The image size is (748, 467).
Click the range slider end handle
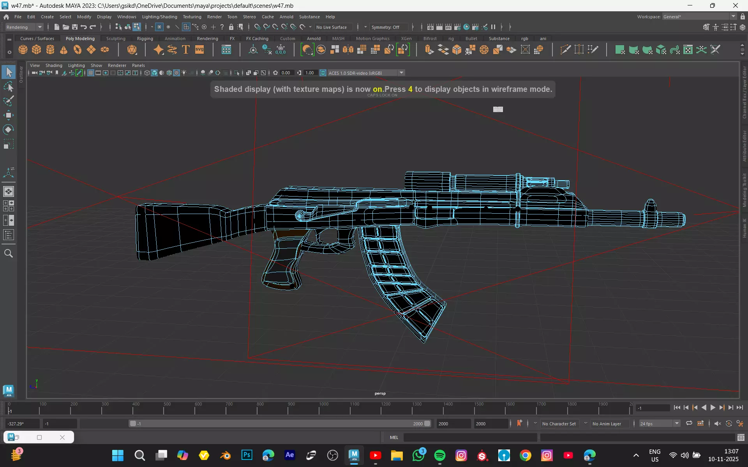point(427,423)
